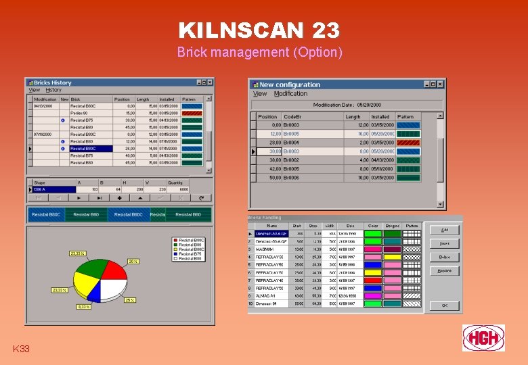Click the diagonal hatch Pattern cell for ALMAG A1
This screenshot has height=365, width=528.
(x=412, y=296)
